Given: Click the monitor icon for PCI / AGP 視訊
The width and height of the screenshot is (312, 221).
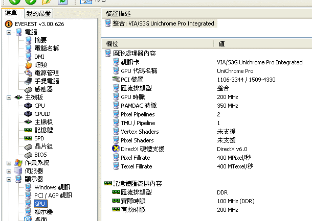Looking at the screenshot, I should (x=28, y=195).
